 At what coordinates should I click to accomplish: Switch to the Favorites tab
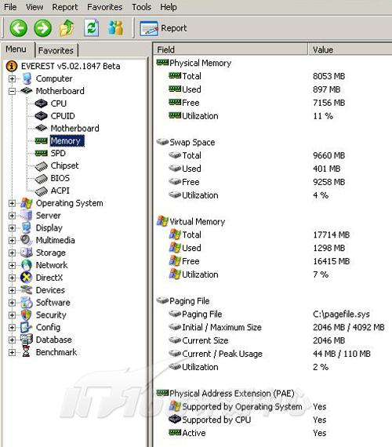click(x=56, y=50)
